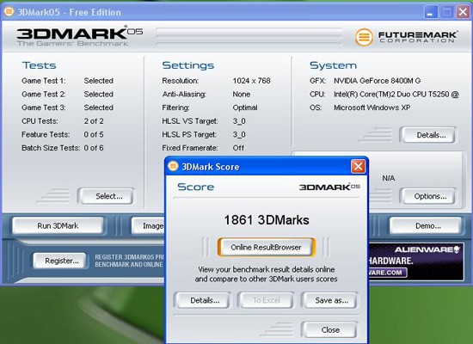Click the Feature Tests 0 of 5 value

click(x=94, y=134)
